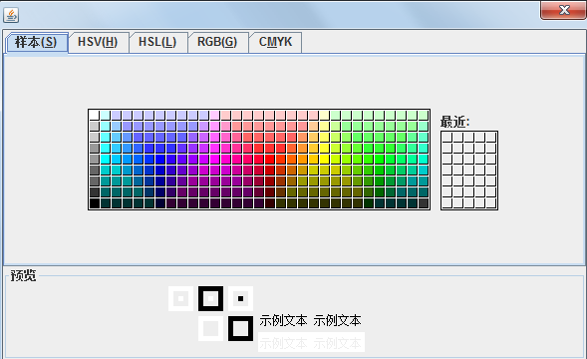Click the bottom-right cell of the 最近 grid
The height and width of the screenshot is (359, 587).
(490, 203)
